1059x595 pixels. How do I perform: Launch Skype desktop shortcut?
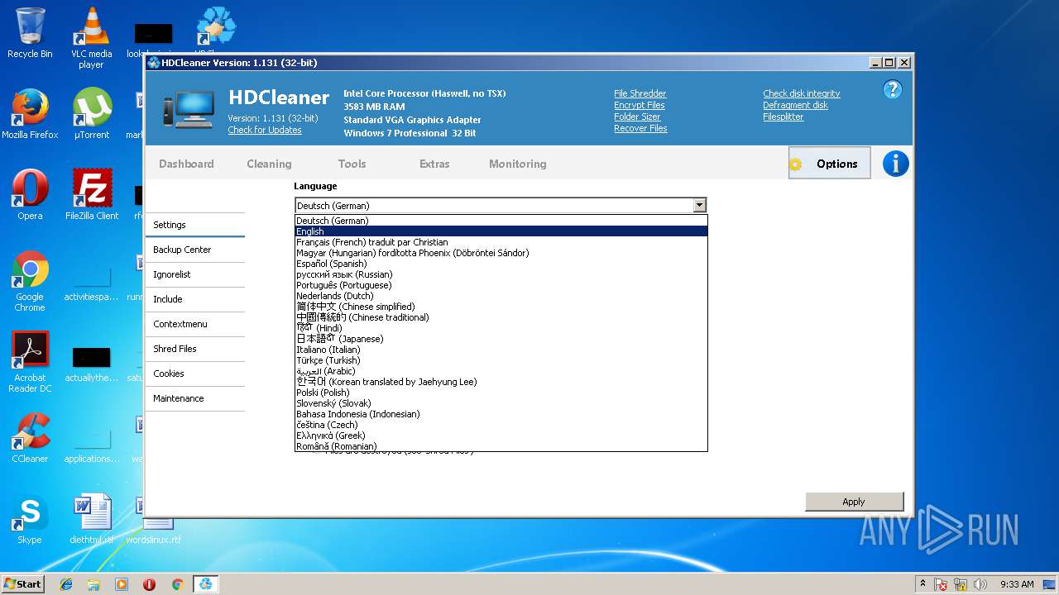30,519
